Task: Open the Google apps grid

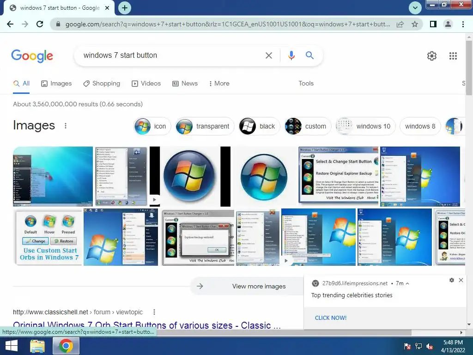Action: tap(453, 56)
